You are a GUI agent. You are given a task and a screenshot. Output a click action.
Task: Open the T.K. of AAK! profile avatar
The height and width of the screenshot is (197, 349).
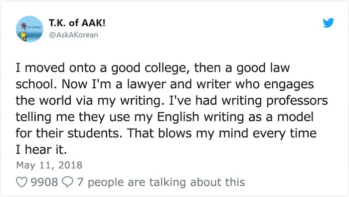click(x=29, y=29)
